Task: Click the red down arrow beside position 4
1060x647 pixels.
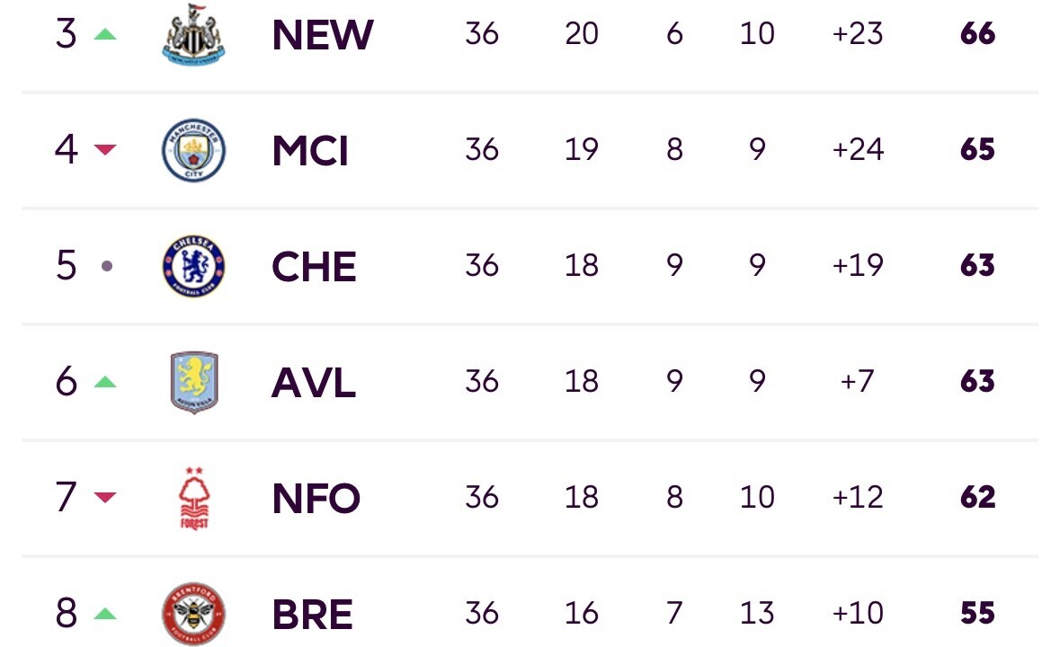Action: (105, 149)
